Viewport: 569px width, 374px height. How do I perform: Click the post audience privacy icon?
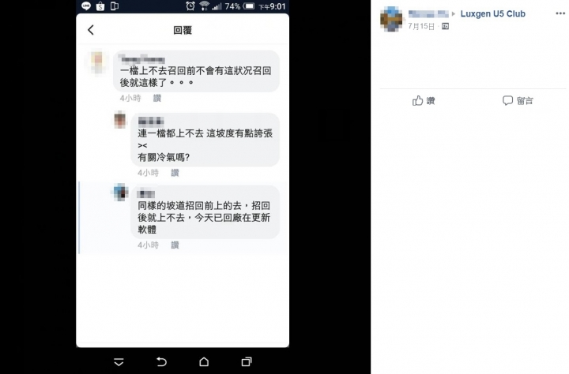[x=445, y=27]
